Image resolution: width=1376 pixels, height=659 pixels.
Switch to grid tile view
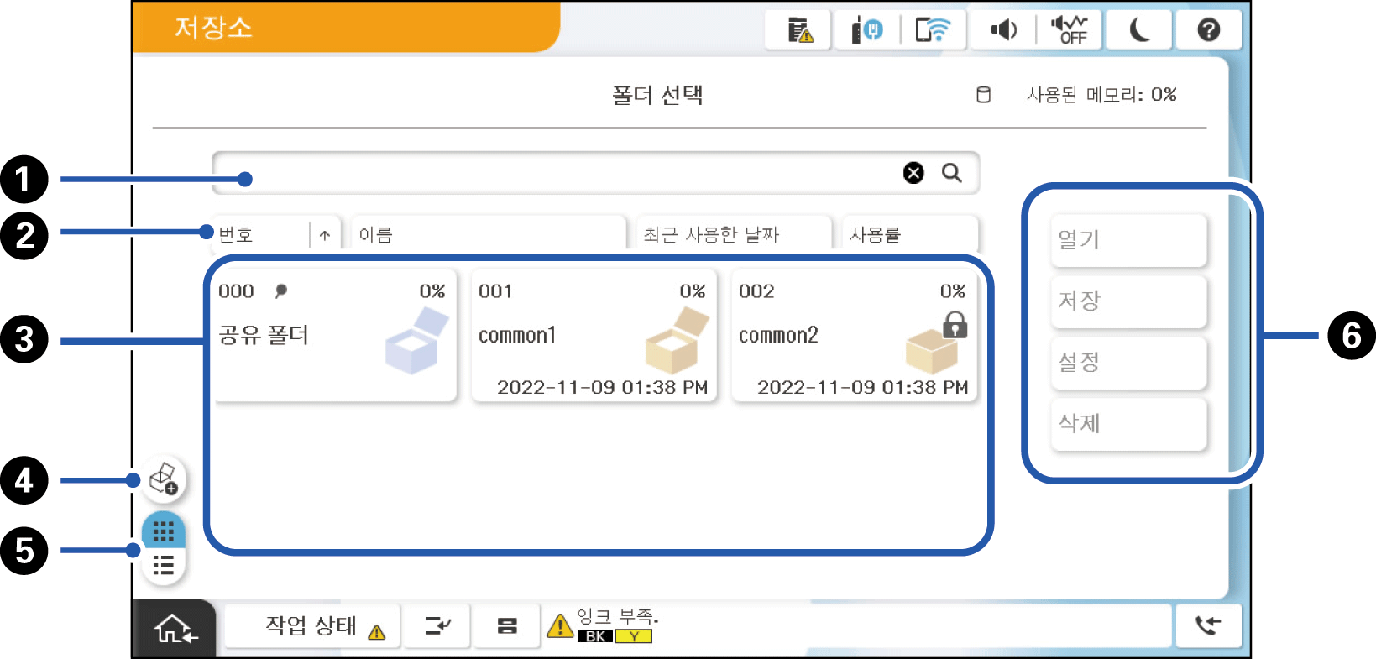coord(163,531)
